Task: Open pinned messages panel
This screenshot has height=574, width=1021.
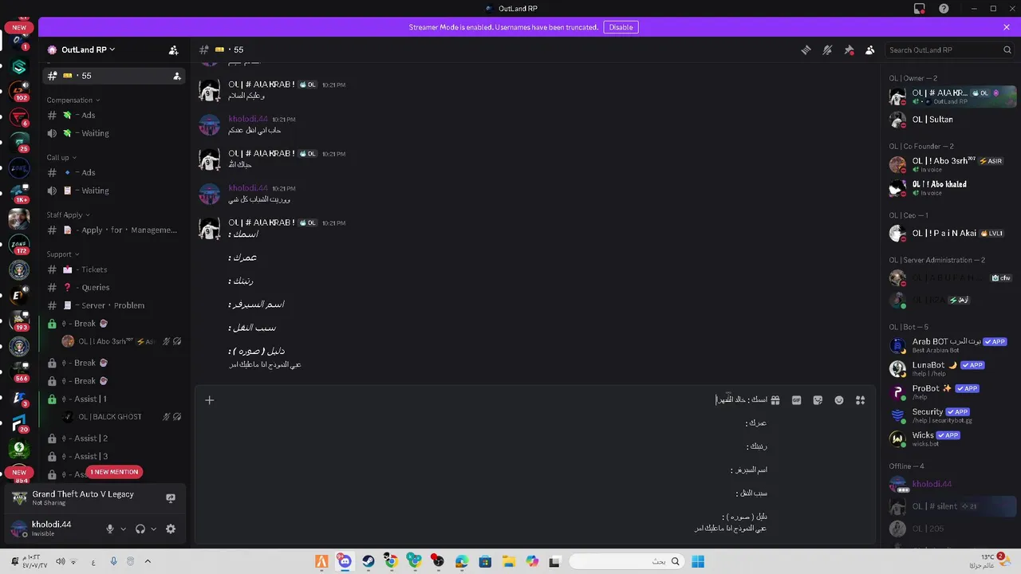Action: [x=849, y=49]
